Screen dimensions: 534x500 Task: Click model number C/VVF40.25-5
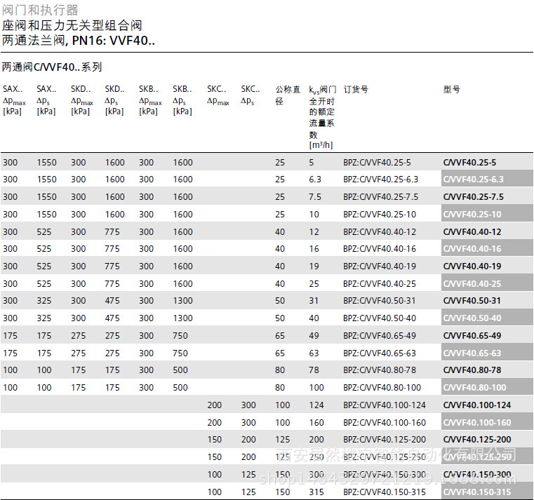point(469,162)
